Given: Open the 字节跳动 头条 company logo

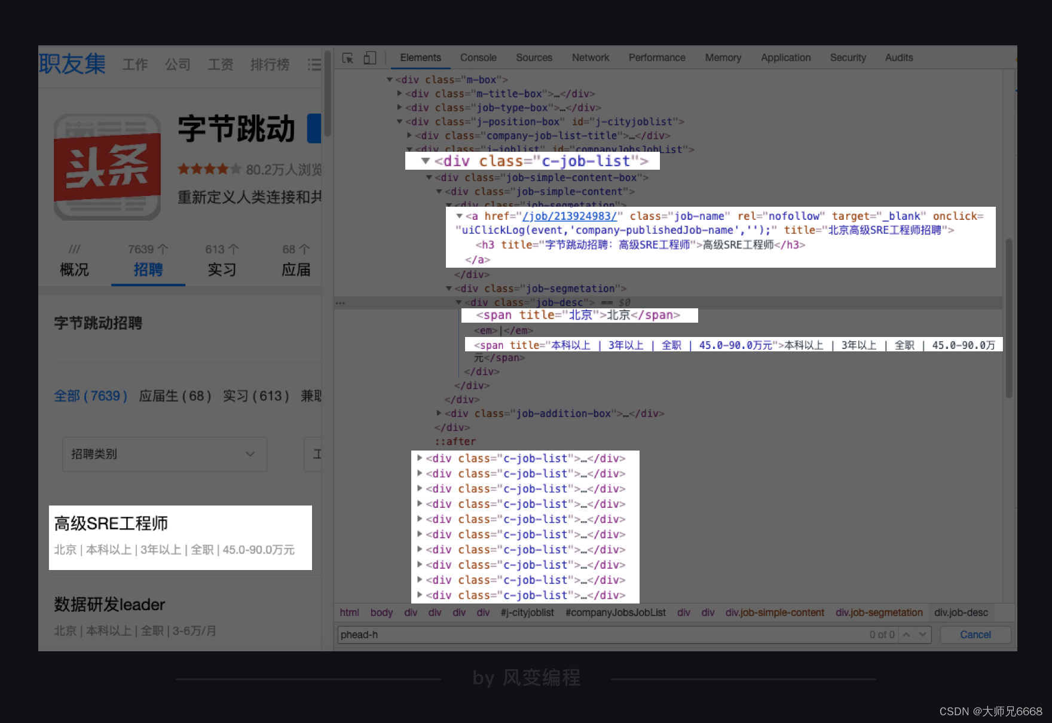Looking at the screenshot, I should point(108,167).
